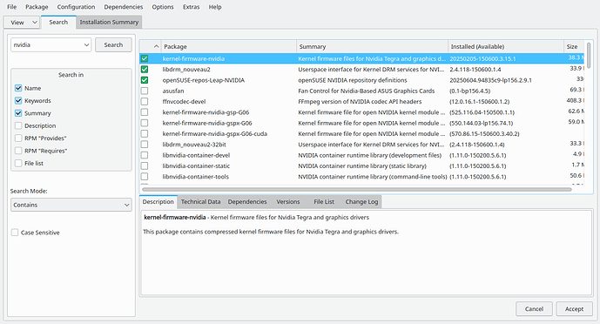Viewport: 600px width, 324px height.
Task: Mark ffnvcodec-devel package for installation
Action: 145,101
